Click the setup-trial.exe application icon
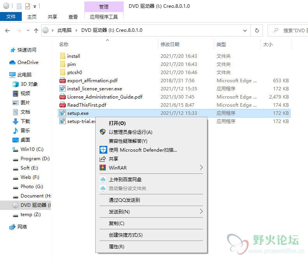This screenshot has width=308, height=258. coord(63,121)
